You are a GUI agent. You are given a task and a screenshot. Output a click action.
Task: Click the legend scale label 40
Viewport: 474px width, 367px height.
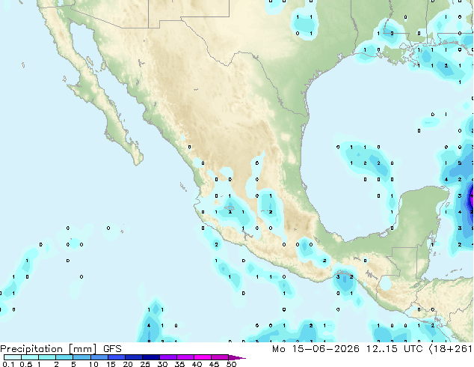pos(197,364)
